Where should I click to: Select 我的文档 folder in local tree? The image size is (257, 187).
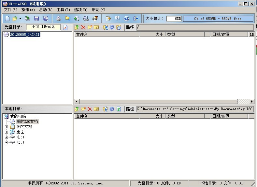(x=24, y=127)
